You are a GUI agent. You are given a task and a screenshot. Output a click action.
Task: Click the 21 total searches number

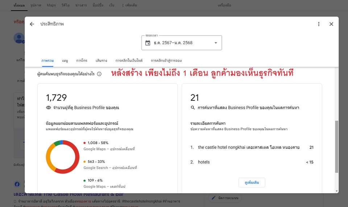195,98
